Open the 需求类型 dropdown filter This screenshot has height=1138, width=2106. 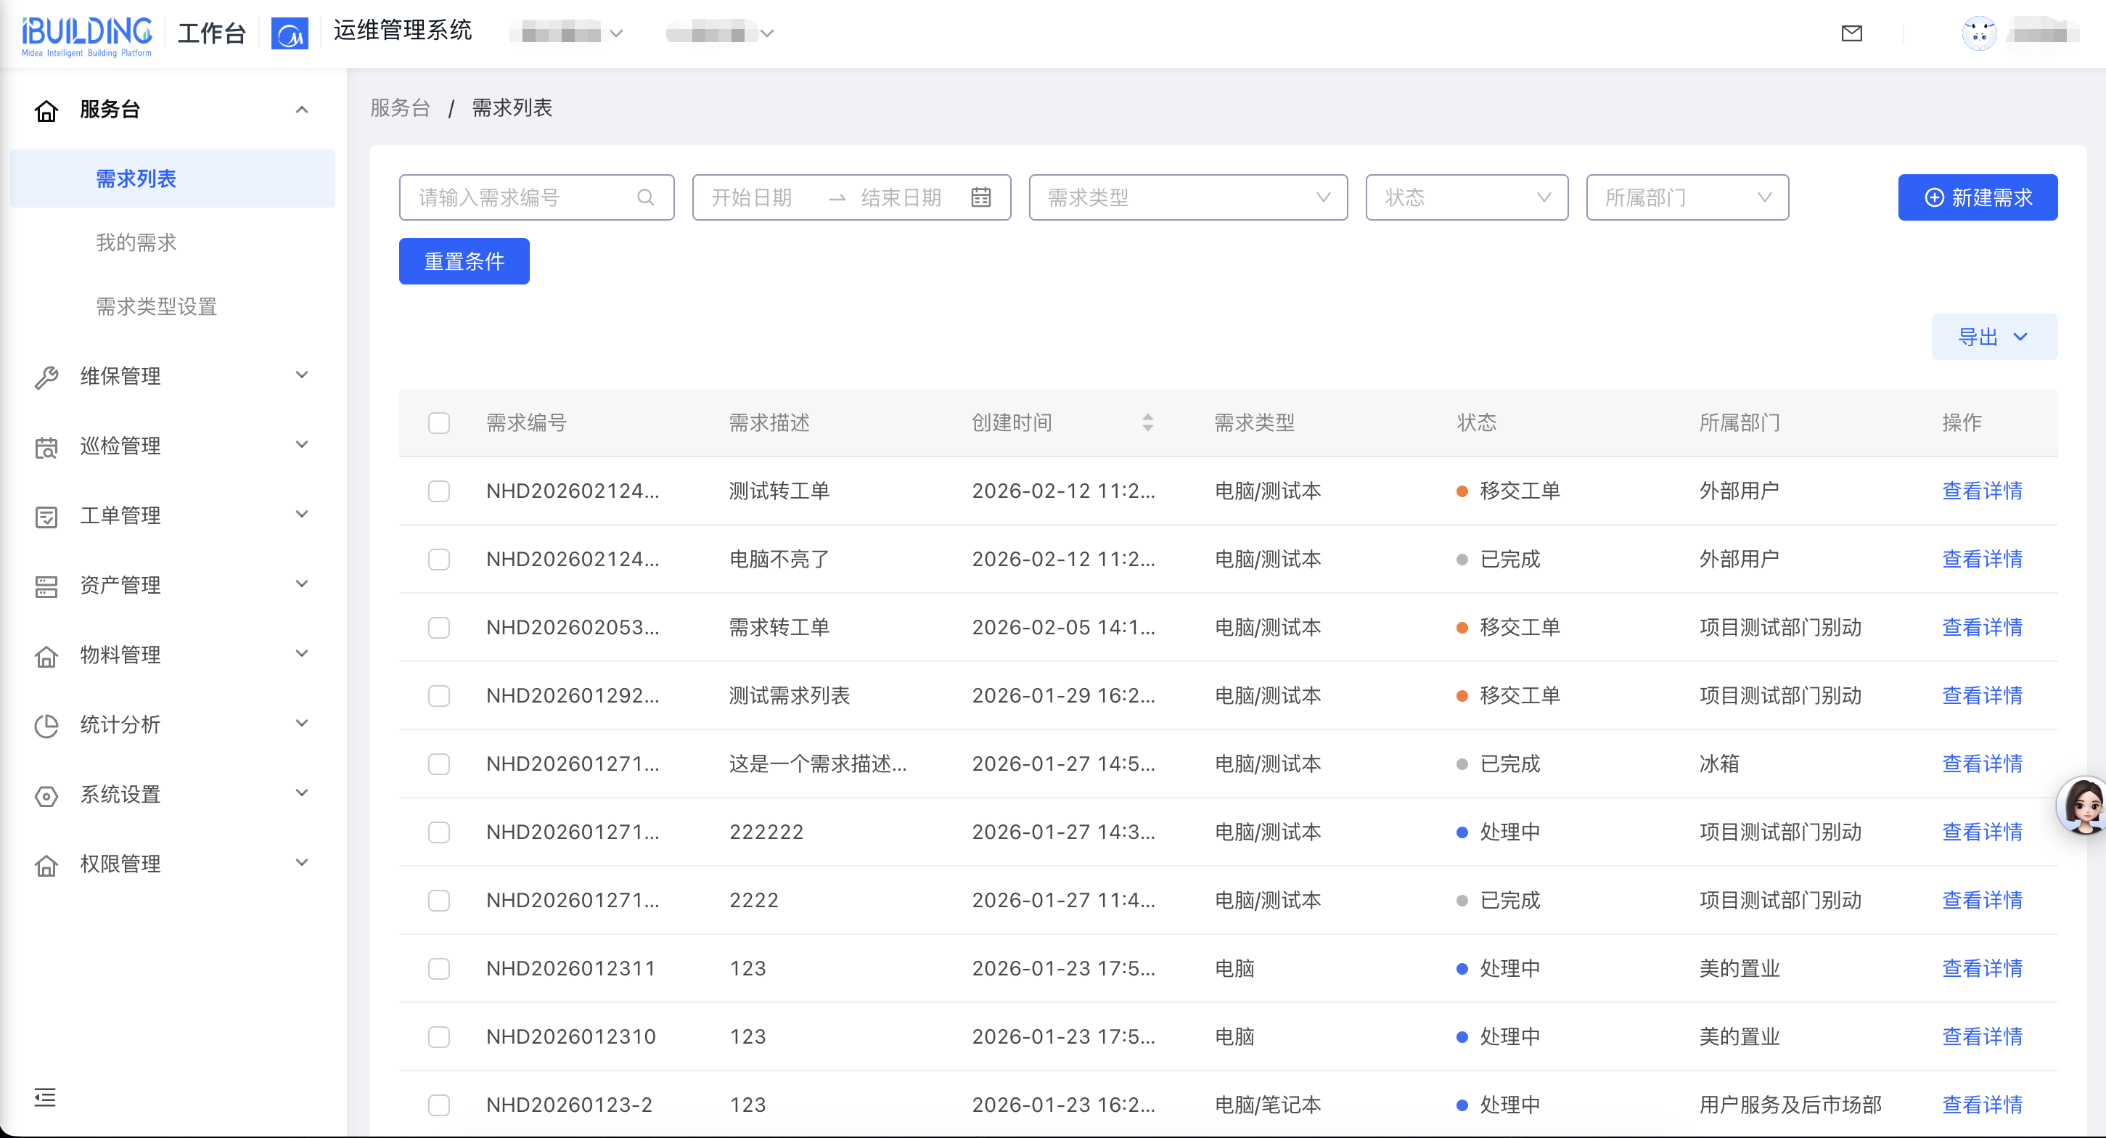tap(1187, 197)
